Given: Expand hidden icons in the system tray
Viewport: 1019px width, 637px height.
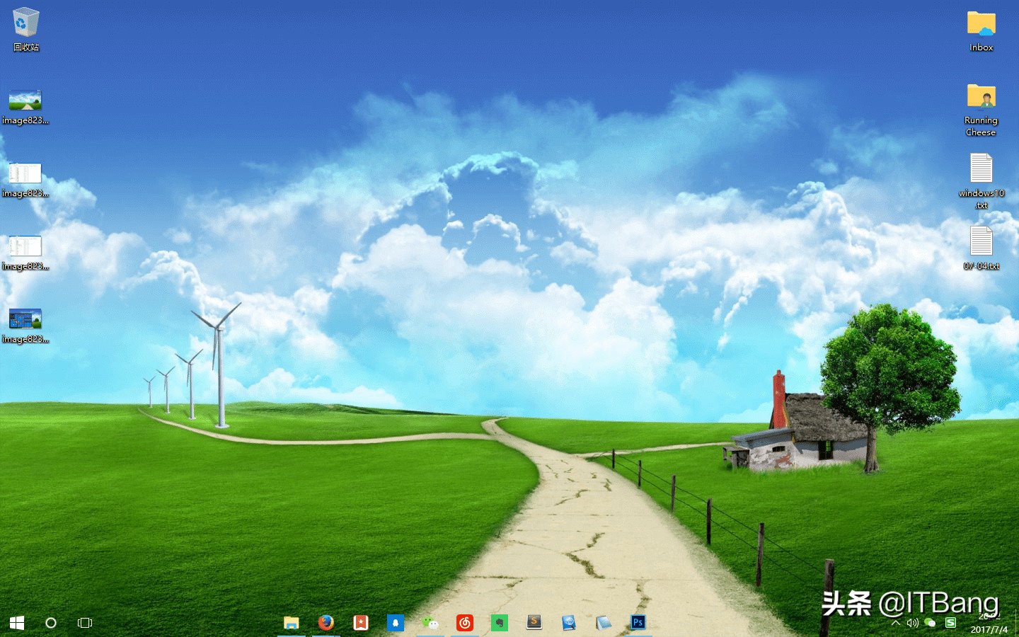Looking at the screenshot, I should pyautogui.click(x=896, y=623).
